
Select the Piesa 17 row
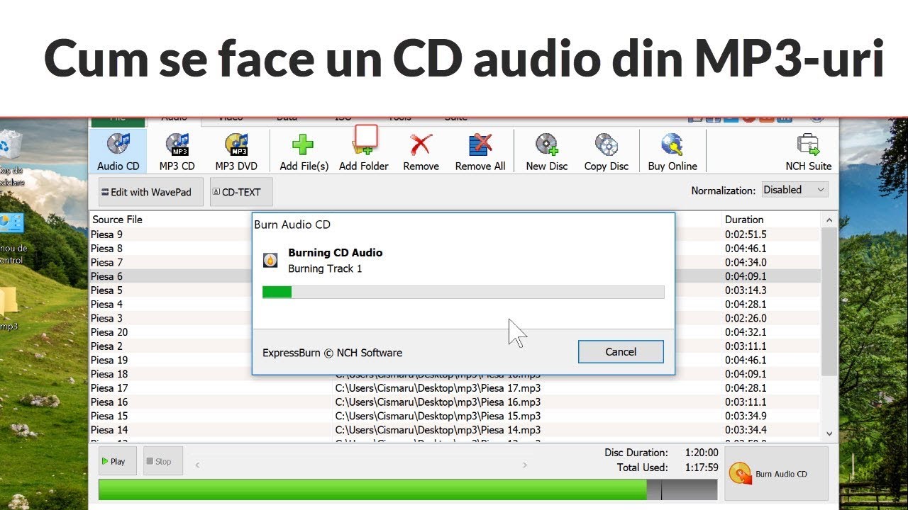pyautogui.click(x=455, y=388)
